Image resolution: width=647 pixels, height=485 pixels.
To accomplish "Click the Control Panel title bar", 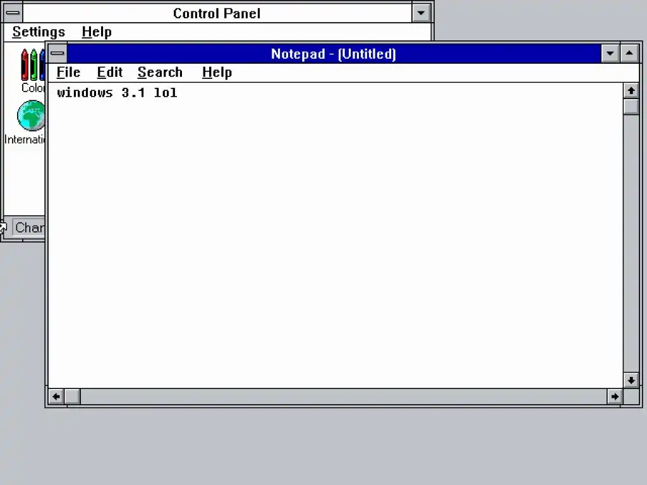I will [217, 13].
